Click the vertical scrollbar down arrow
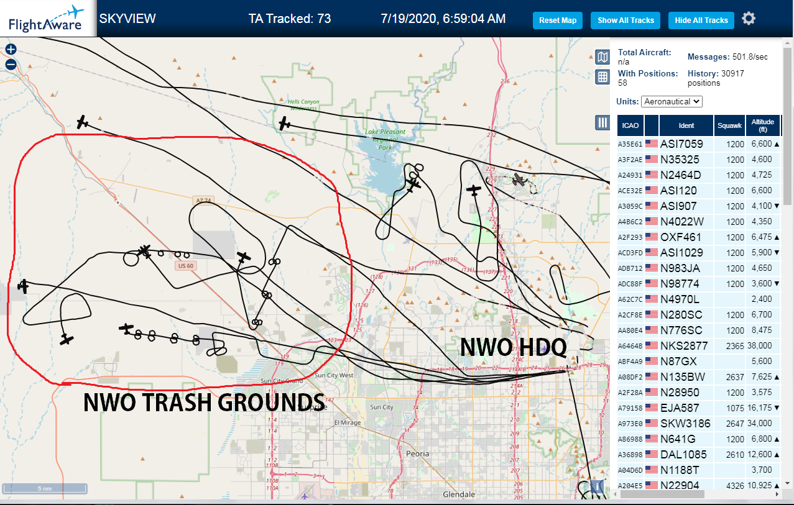Viewport: 794px width, 505px height. coord(788,483)
